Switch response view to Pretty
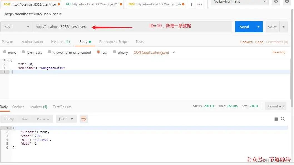294x165 pixels. click(9, 119)
